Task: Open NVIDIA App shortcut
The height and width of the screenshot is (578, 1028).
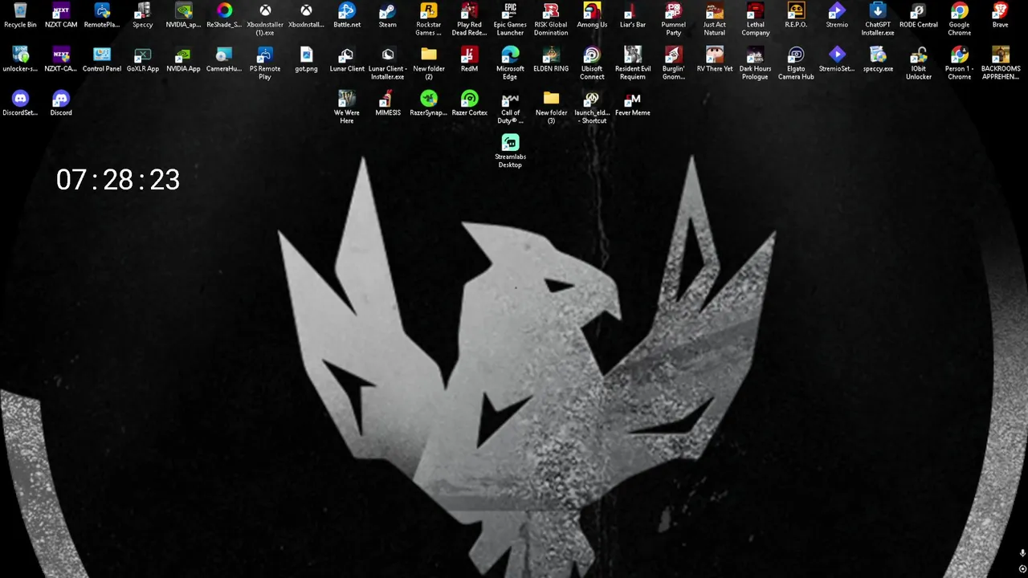Action: (x=184, y=59)
